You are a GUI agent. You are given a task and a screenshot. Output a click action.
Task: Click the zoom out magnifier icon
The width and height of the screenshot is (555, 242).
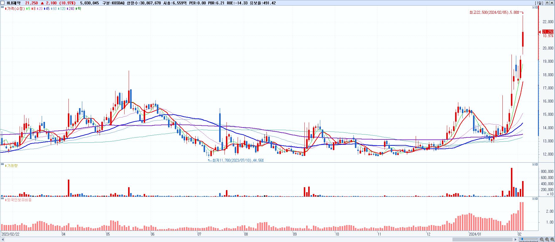coord(542,239)
